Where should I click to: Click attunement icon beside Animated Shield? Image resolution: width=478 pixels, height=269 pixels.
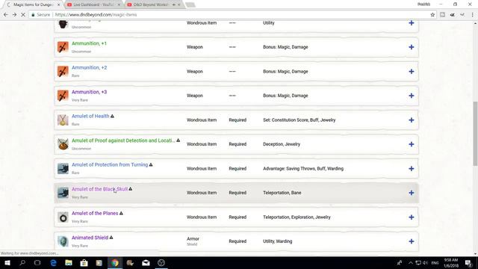pyautogui.click(x=111, y=238)
